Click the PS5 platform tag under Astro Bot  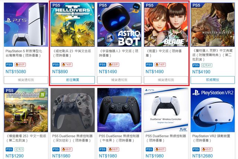click(103, 65)
